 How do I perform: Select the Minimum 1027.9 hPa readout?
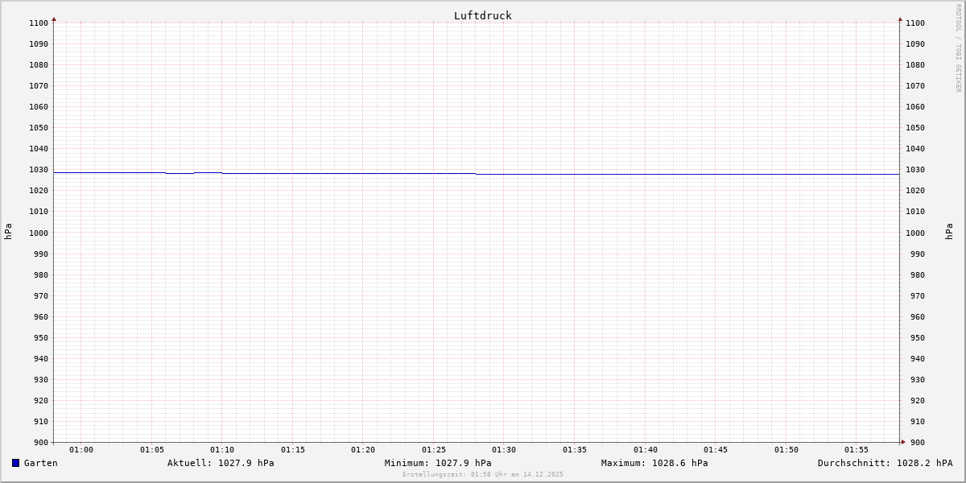(438, 463)
